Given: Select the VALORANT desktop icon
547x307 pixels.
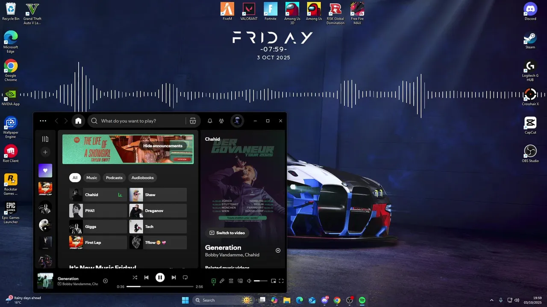Looking at the screenshot, I should [249, 12].
